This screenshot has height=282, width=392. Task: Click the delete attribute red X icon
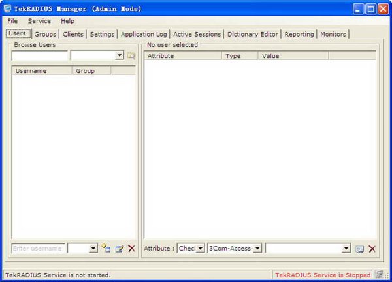pyautogui.click(x=372, y=249)
